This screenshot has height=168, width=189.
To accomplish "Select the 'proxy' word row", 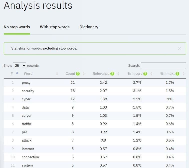I will (x=26, y=82).
